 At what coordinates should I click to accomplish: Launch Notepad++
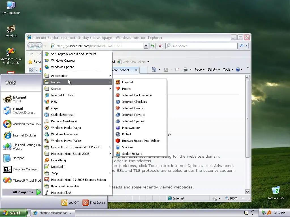click(x=77, y=167)
